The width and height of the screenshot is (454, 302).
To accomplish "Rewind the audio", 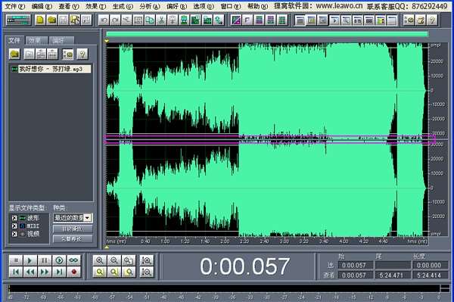I will [30, 272].
